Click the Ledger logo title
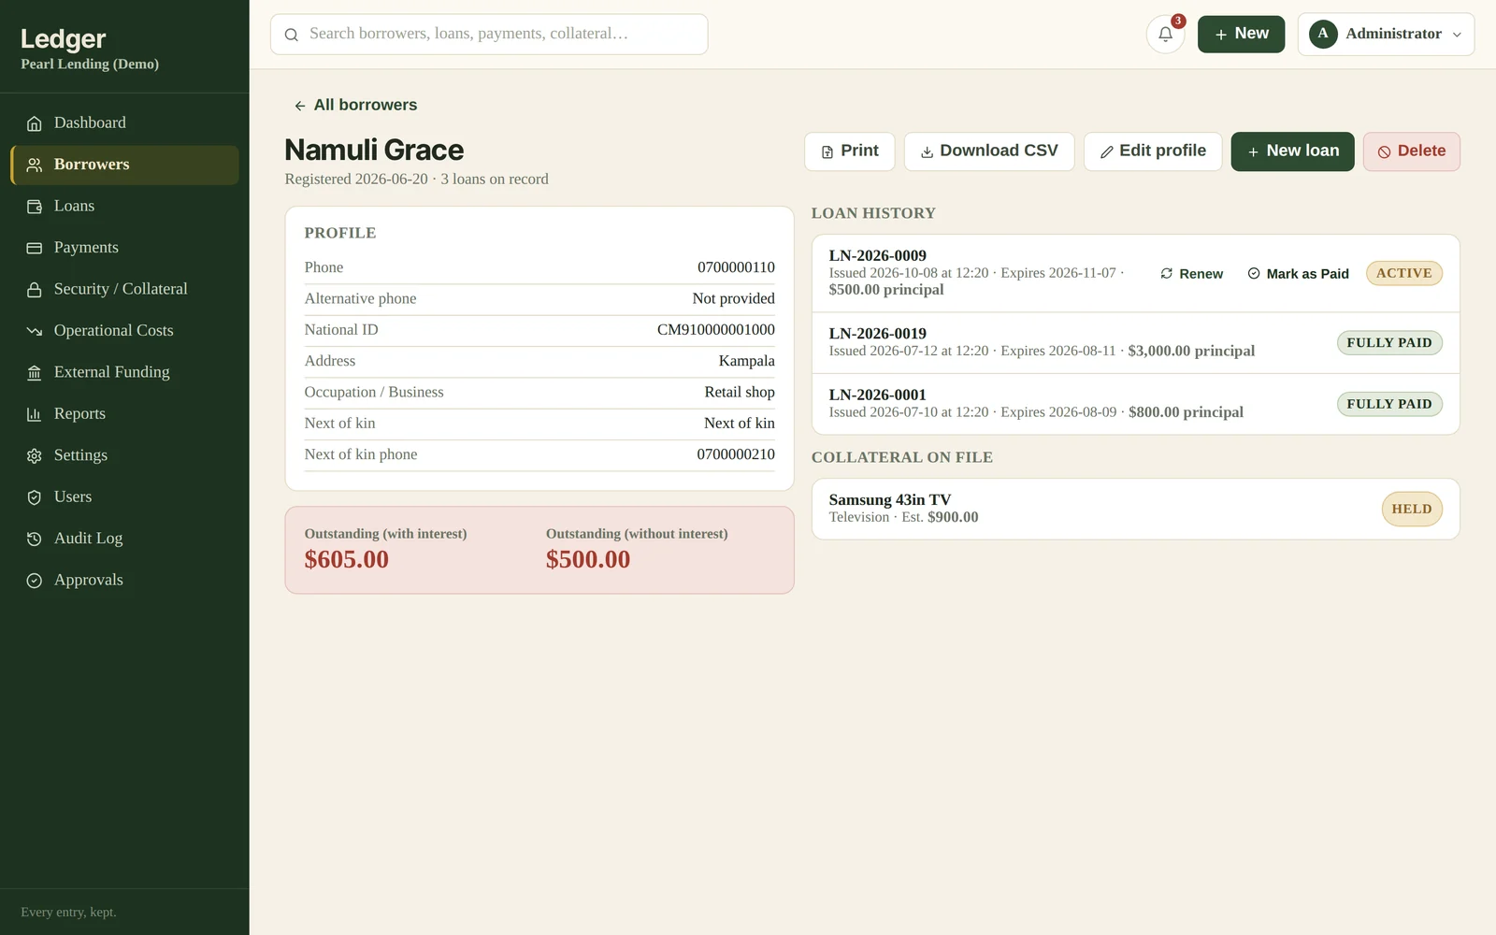1496x935 pixels. pos(64,39)
